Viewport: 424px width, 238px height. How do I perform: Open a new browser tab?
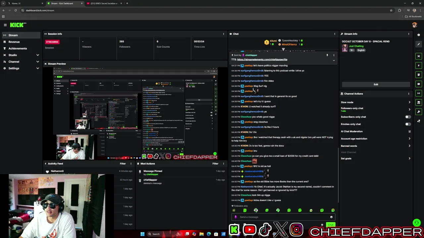[x=127, y=3]
